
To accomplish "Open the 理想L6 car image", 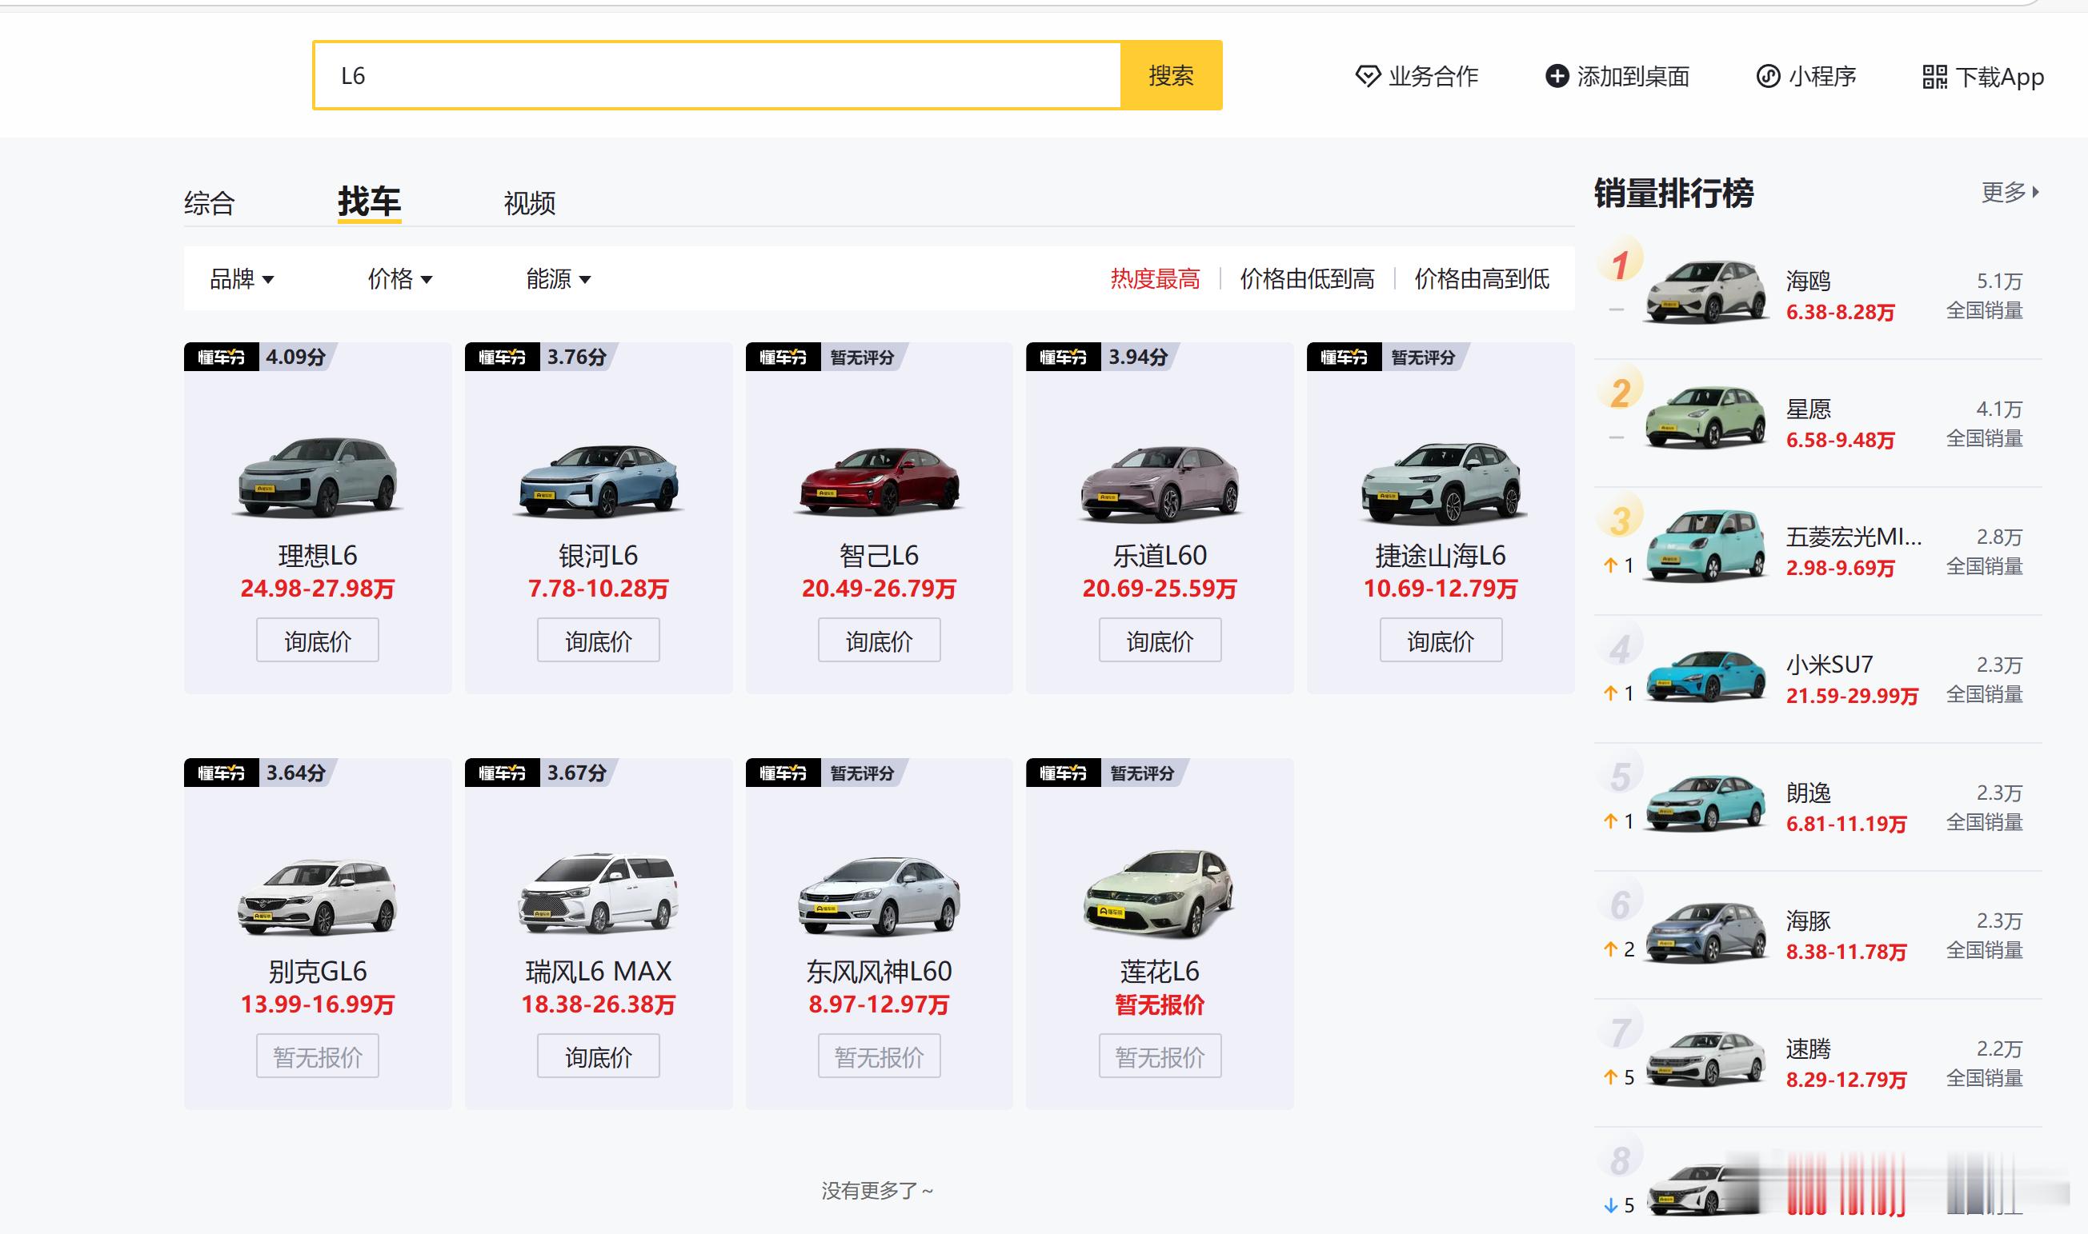I will [x=318, y=477].
